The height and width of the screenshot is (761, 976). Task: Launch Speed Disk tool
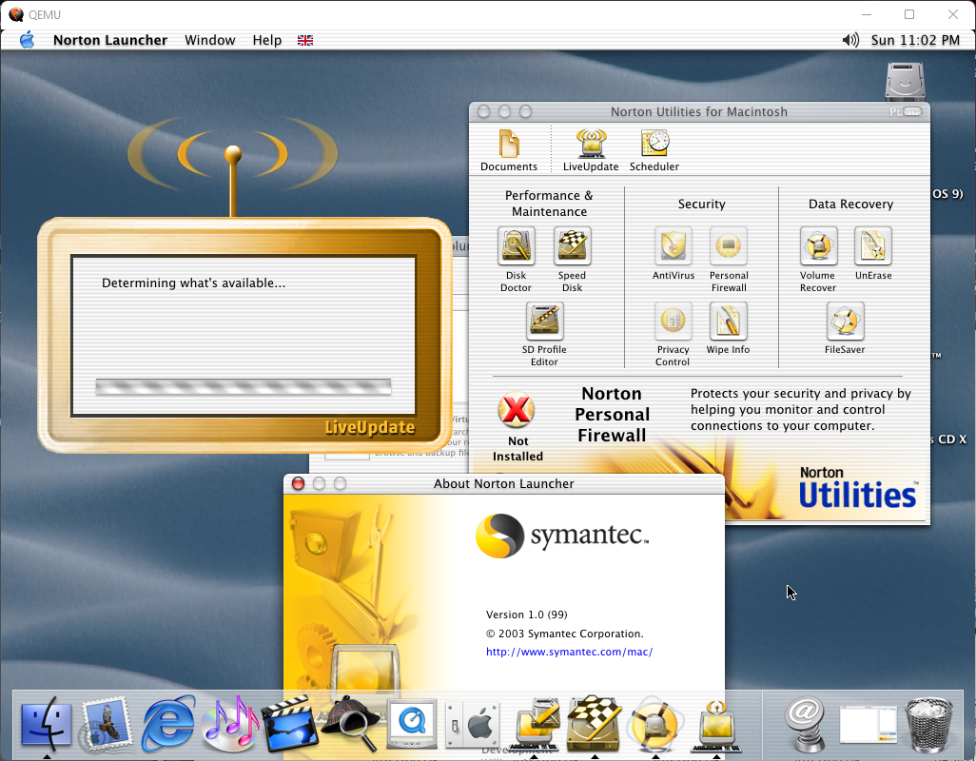pos(572,247)
